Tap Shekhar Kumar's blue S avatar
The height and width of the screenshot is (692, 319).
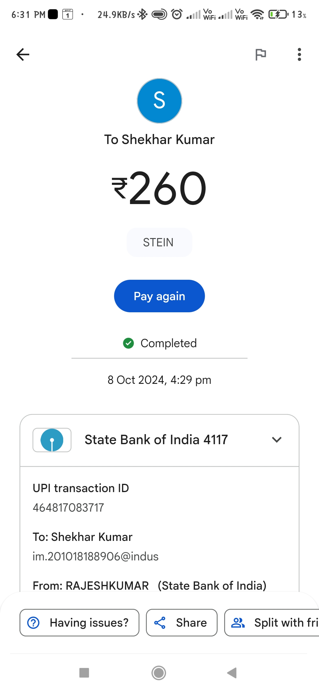(159, 101)
